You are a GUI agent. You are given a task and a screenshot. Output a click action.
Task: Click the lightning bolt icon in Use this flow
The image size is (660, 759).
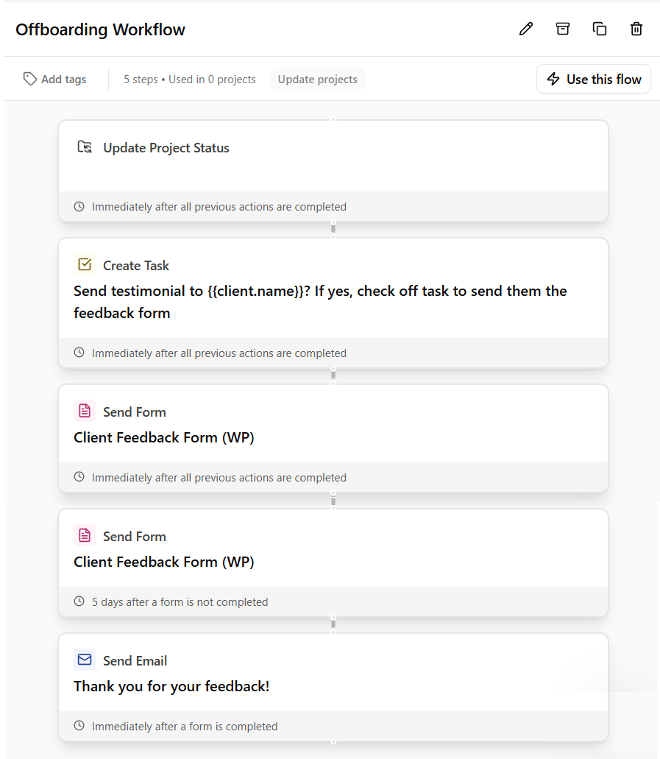553,79
